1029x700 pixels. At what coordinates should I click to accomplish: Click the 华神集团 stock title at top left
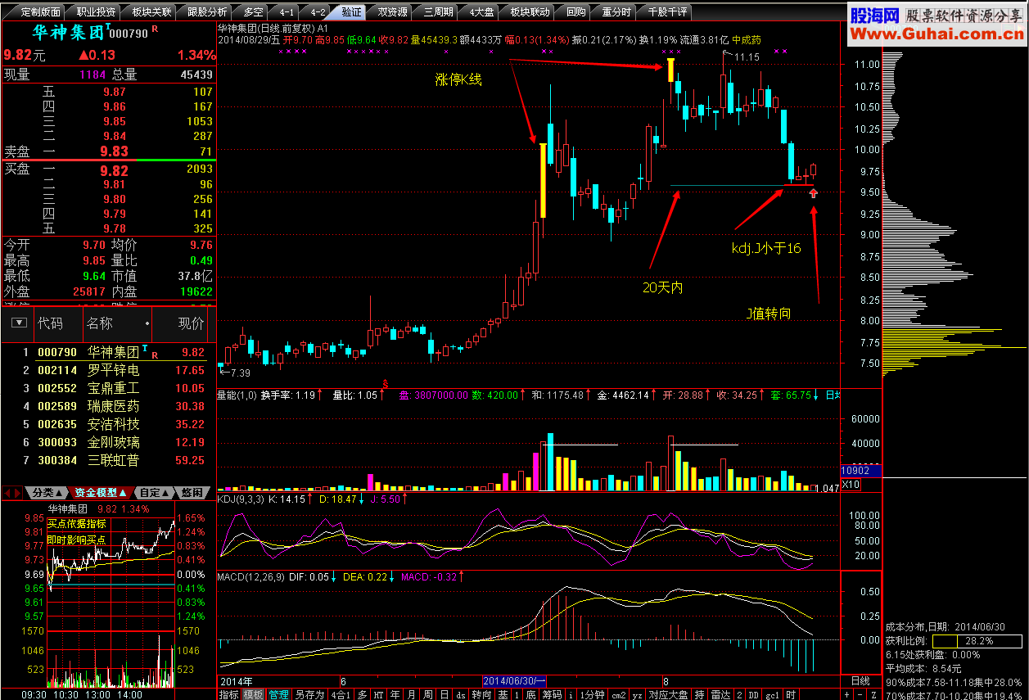pyautogui.click(x=67, y=33)
